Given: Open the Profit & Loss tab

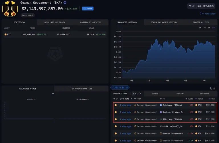Looking at the screenshot, I should pyautogui.click(x=200, y=22).
